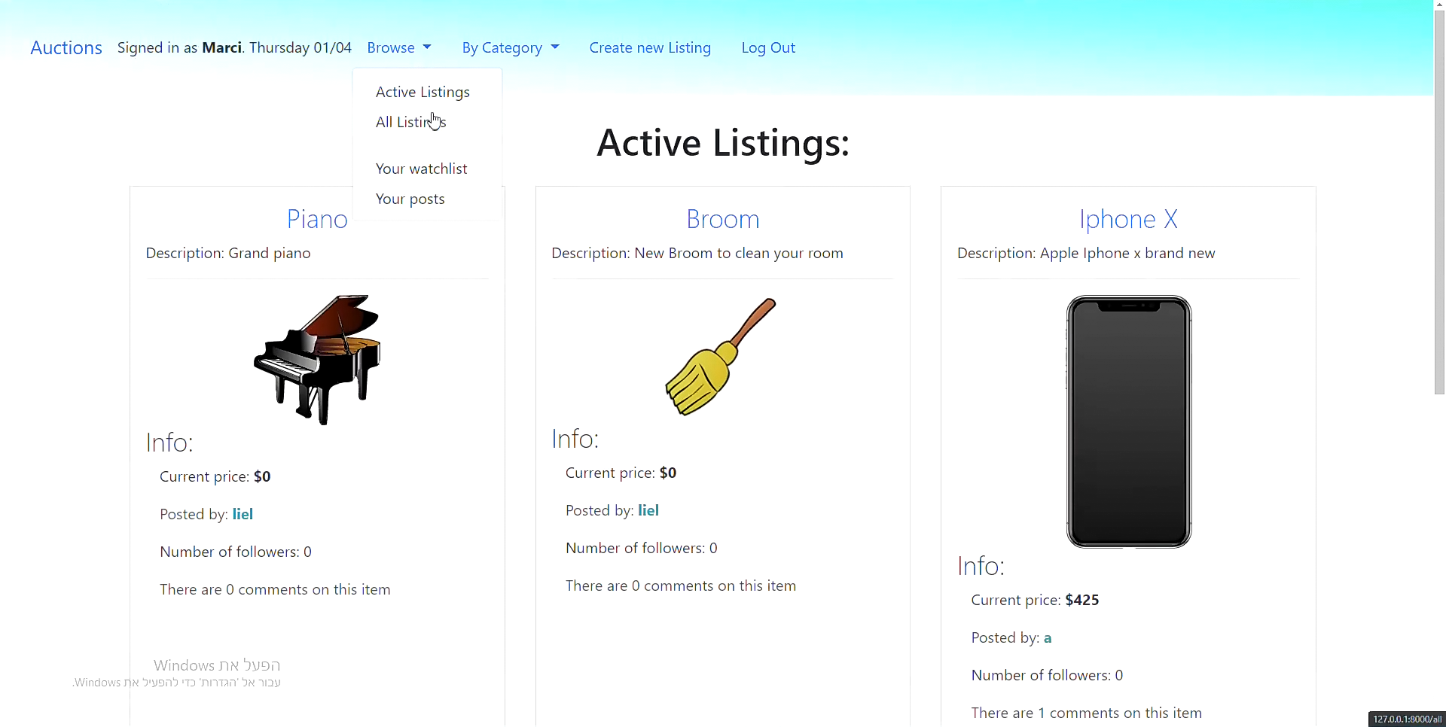Click the grand piano image
This screenshot has height=727, width=1446.
click(317, 360)
